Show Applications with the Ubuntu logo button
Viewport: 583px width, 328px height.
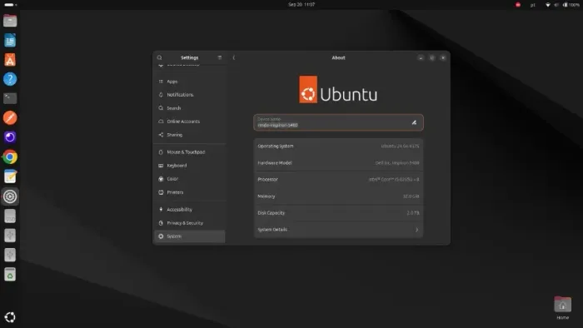(x=10, y=317)
